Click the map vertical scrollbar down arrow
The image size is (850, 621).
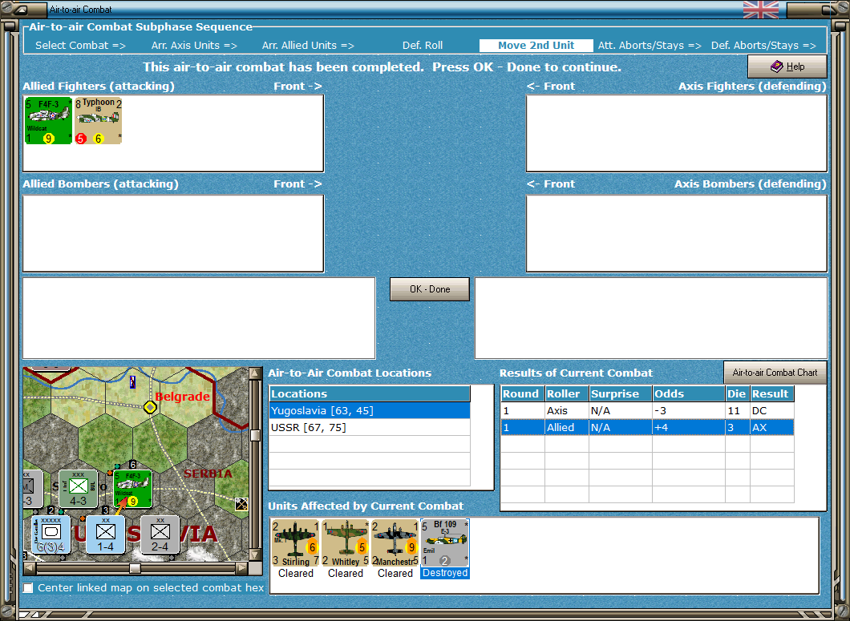click(255, 554)
